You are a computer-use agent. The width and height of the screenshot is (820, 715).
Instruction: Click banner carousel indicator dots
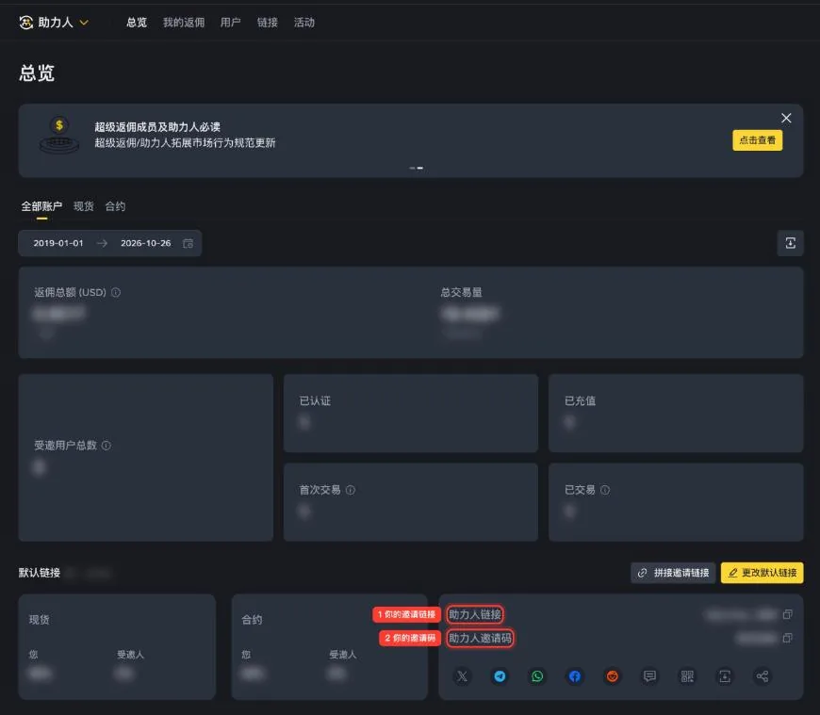[417, 168]
